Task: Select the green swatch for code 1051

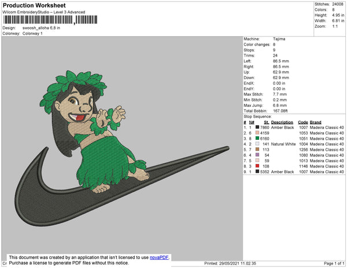Action: (x=257, y=138)
